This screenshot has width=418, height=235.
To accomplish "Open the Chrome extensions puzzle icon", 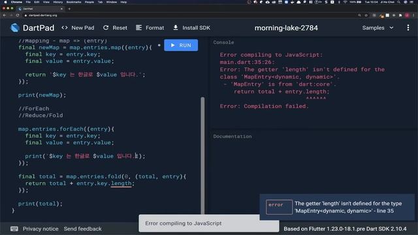I will [x=400, y=15].
